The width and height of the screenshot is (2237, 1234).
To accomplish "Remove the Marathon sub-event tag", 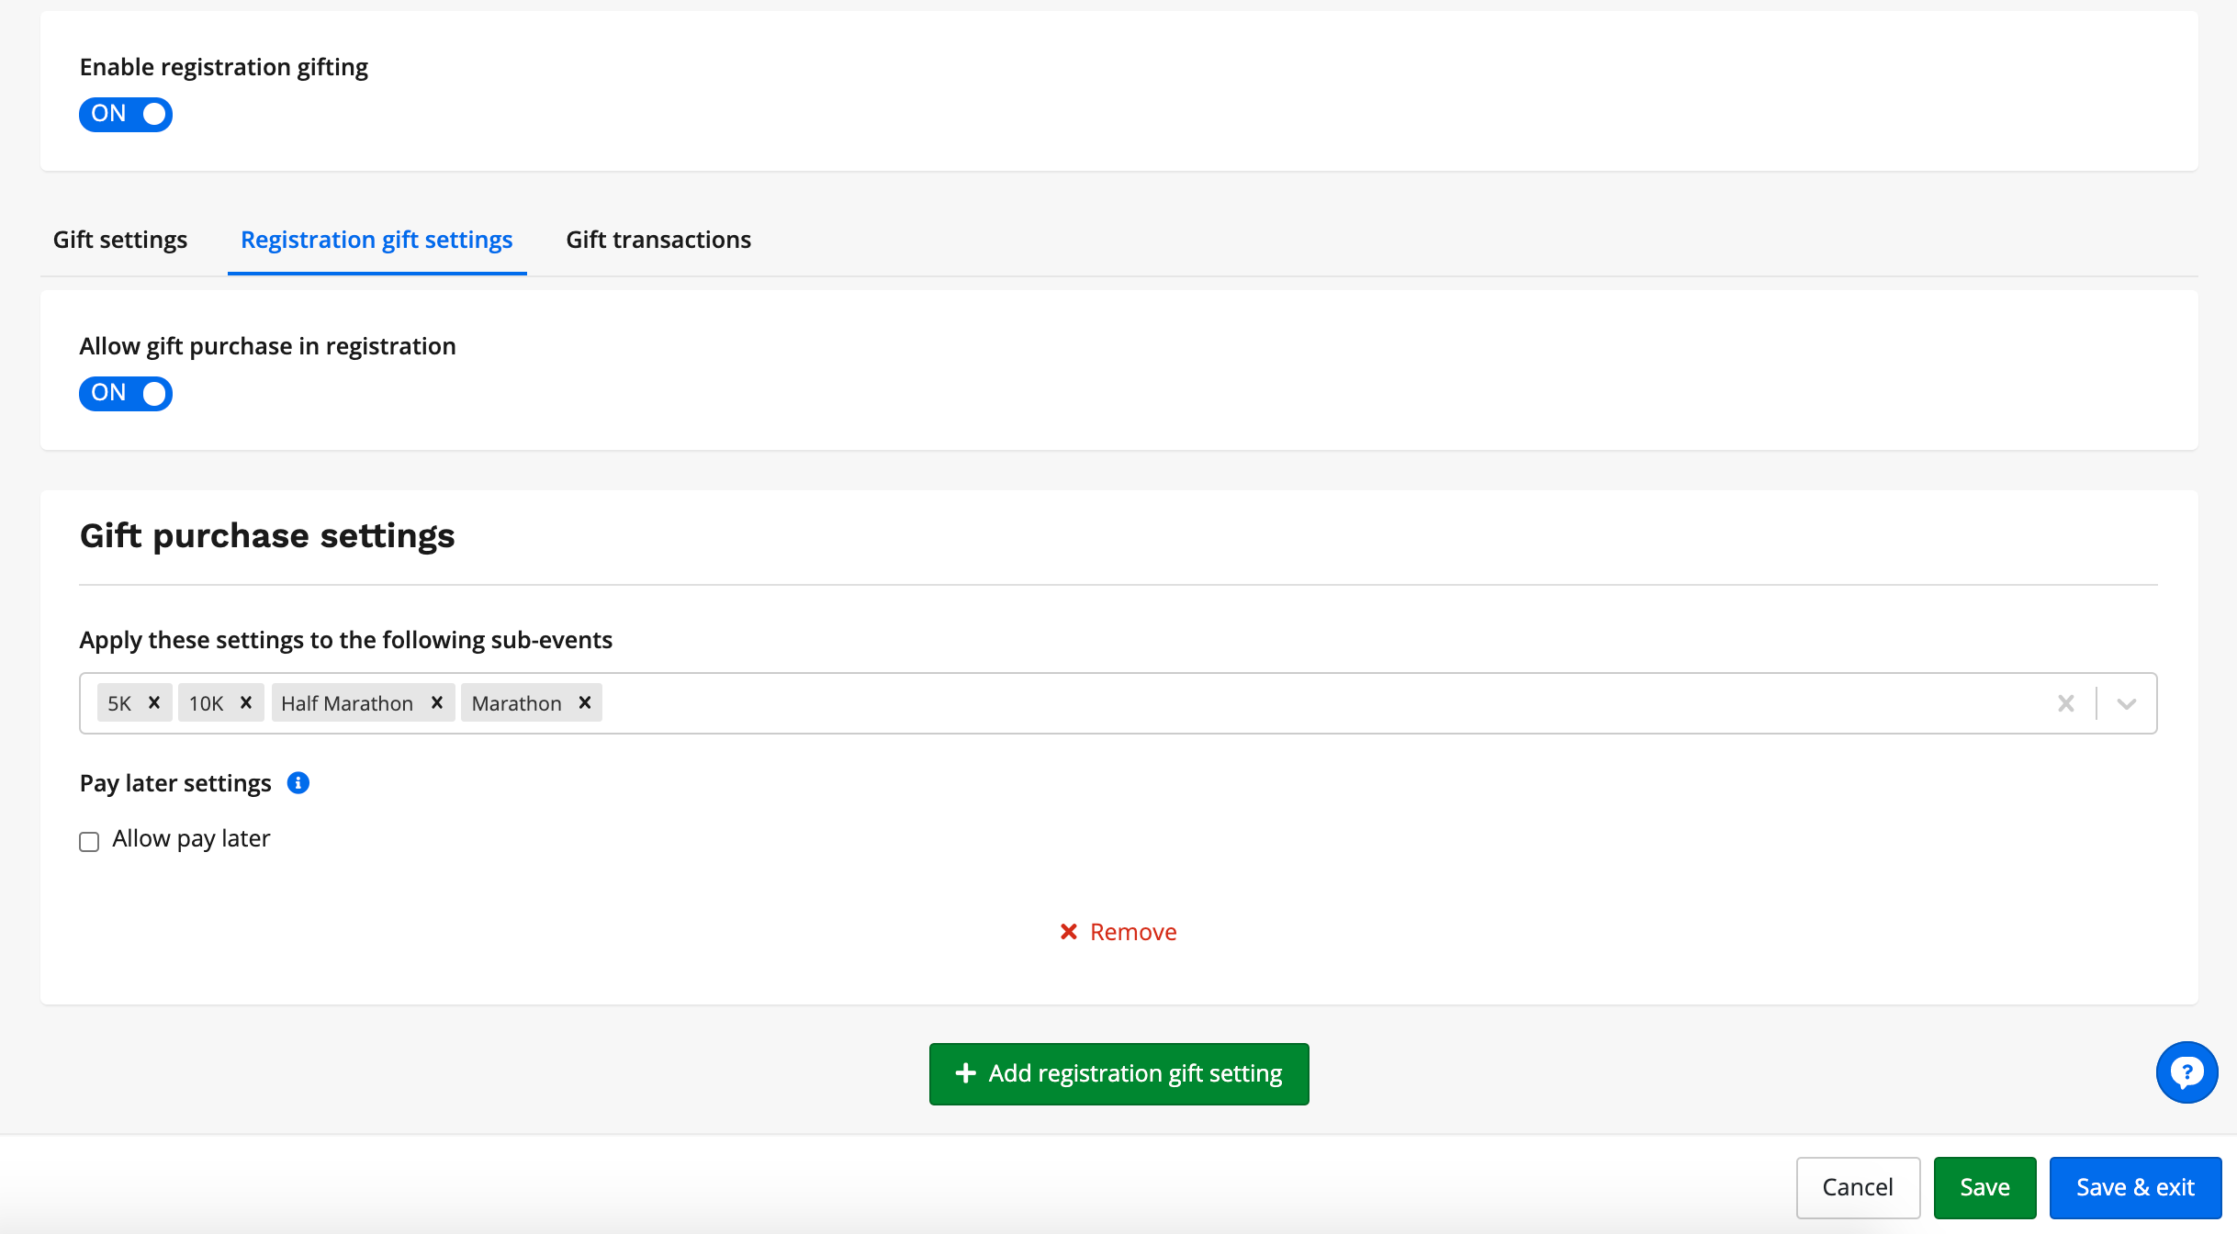I will pos(585,702).
